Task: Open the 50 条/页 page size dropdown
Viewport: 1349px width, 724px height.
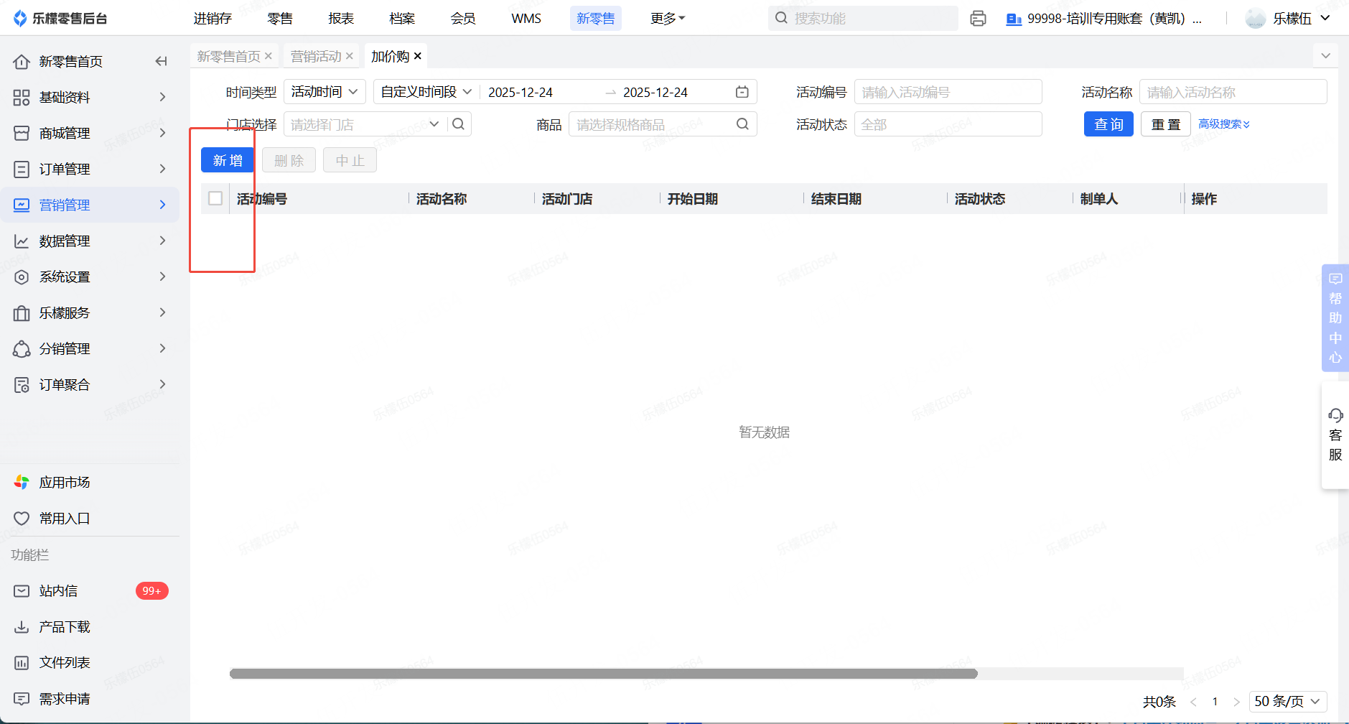Action: tap(1288, 702)
